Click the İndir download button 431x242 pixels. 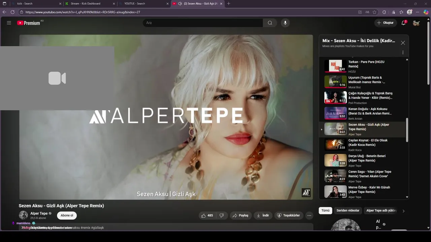tap(263, 215)
